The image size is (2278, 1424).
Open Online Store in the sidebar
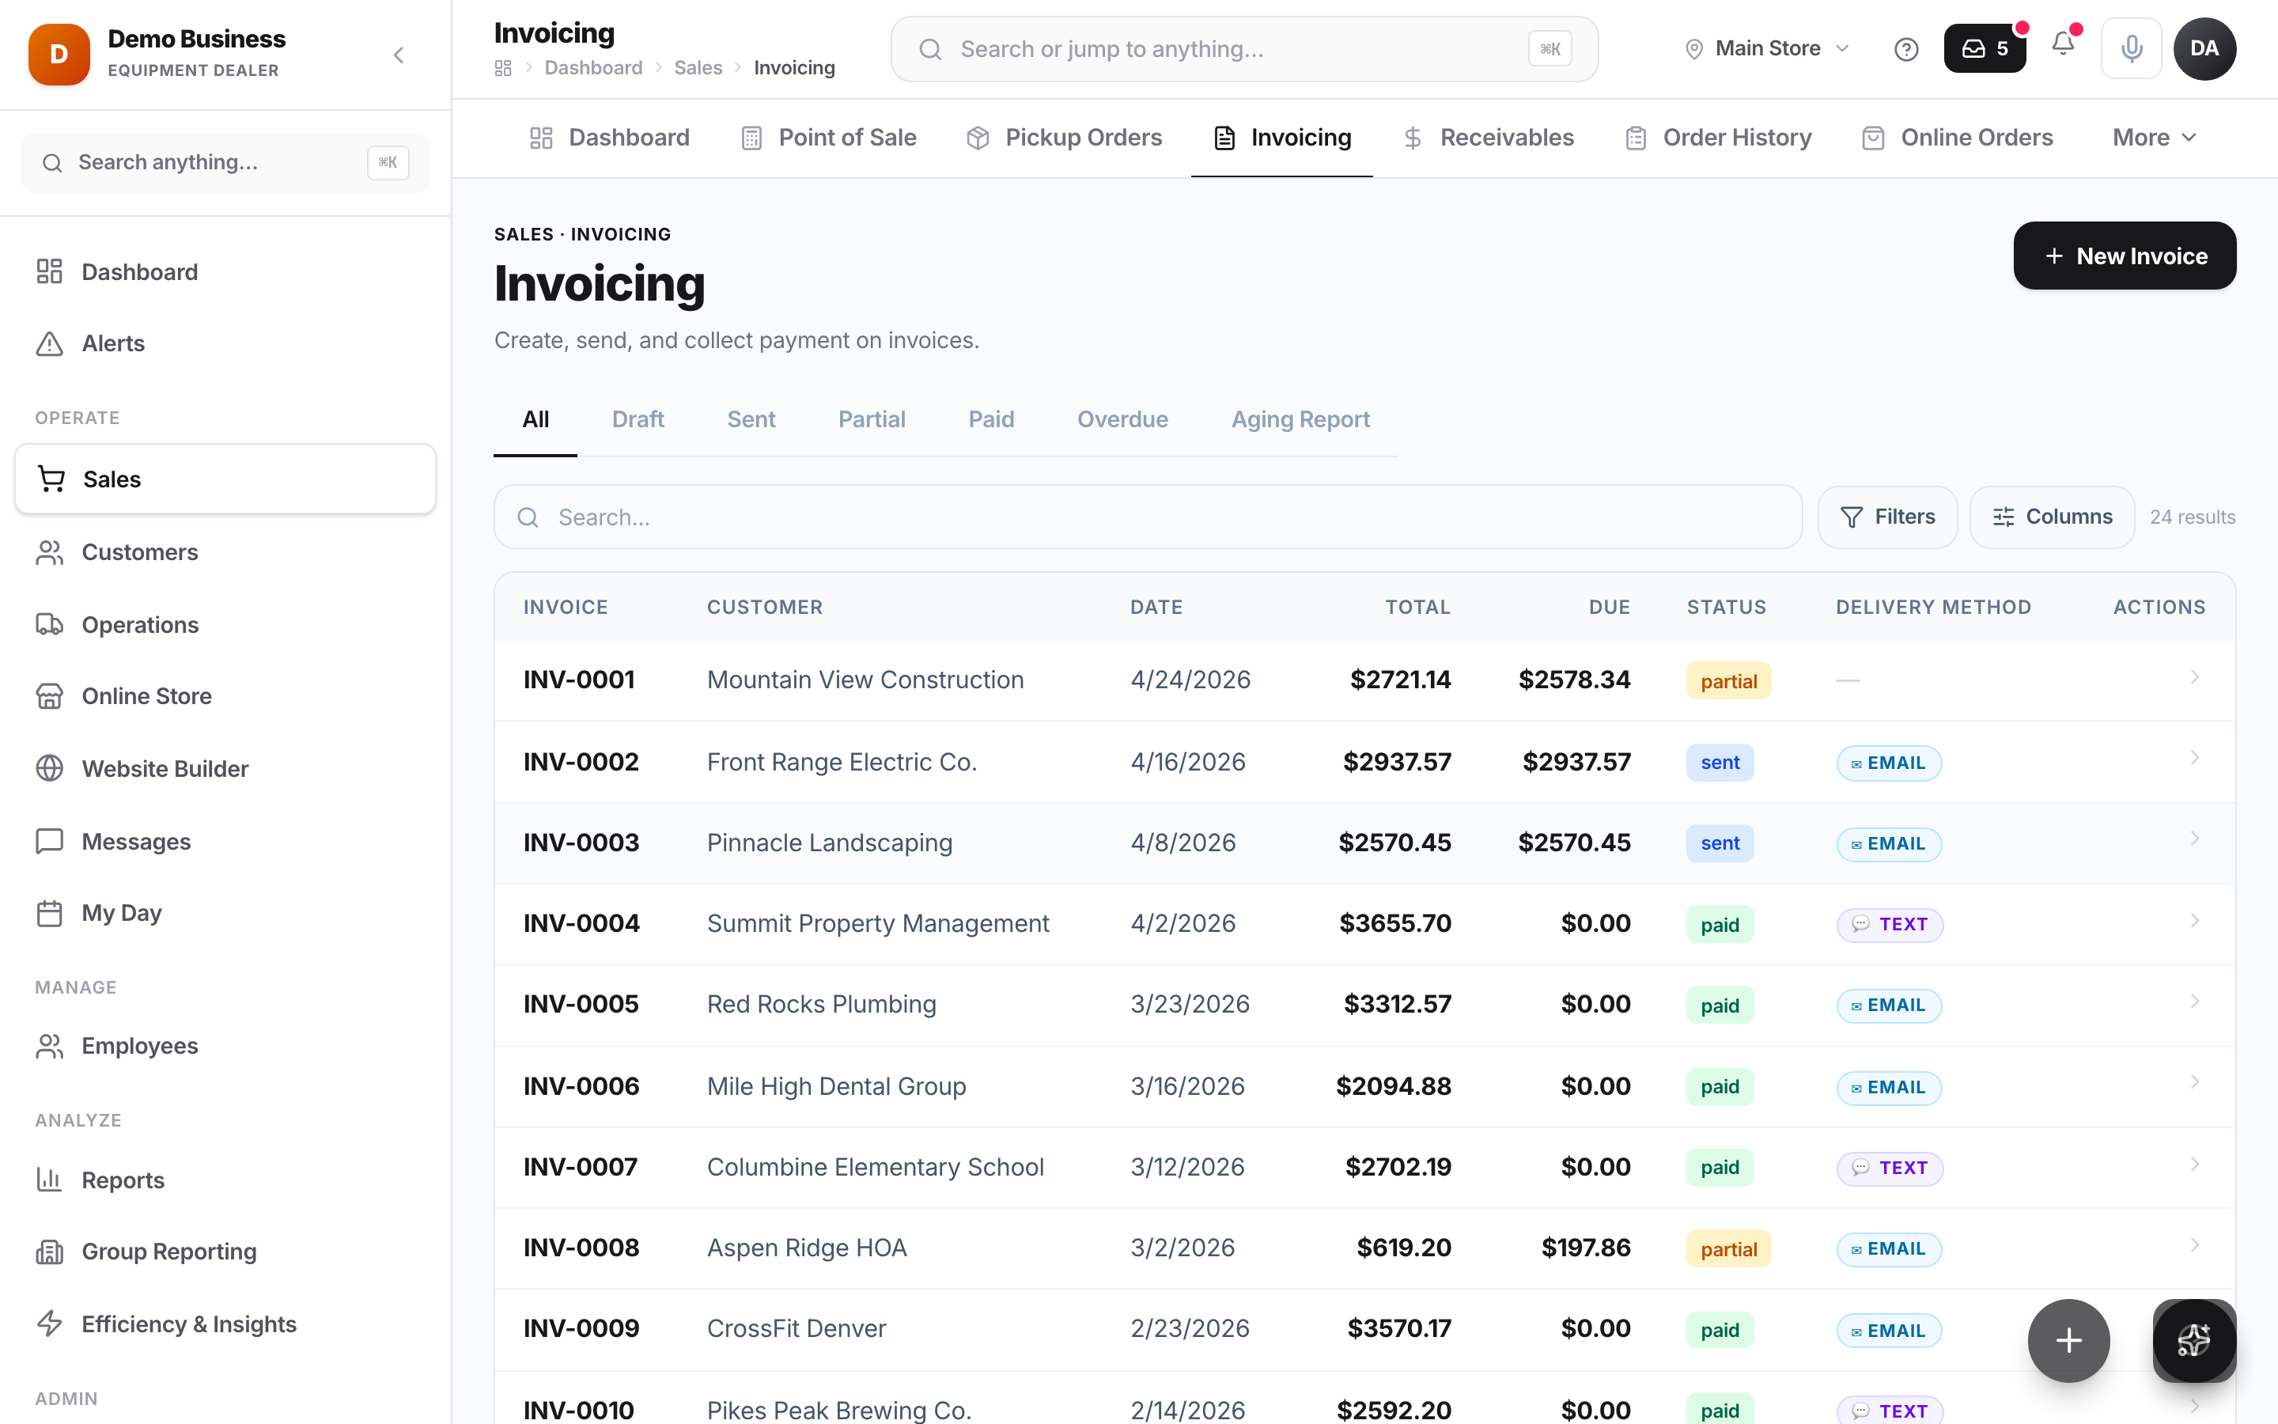tap(225, 696)
